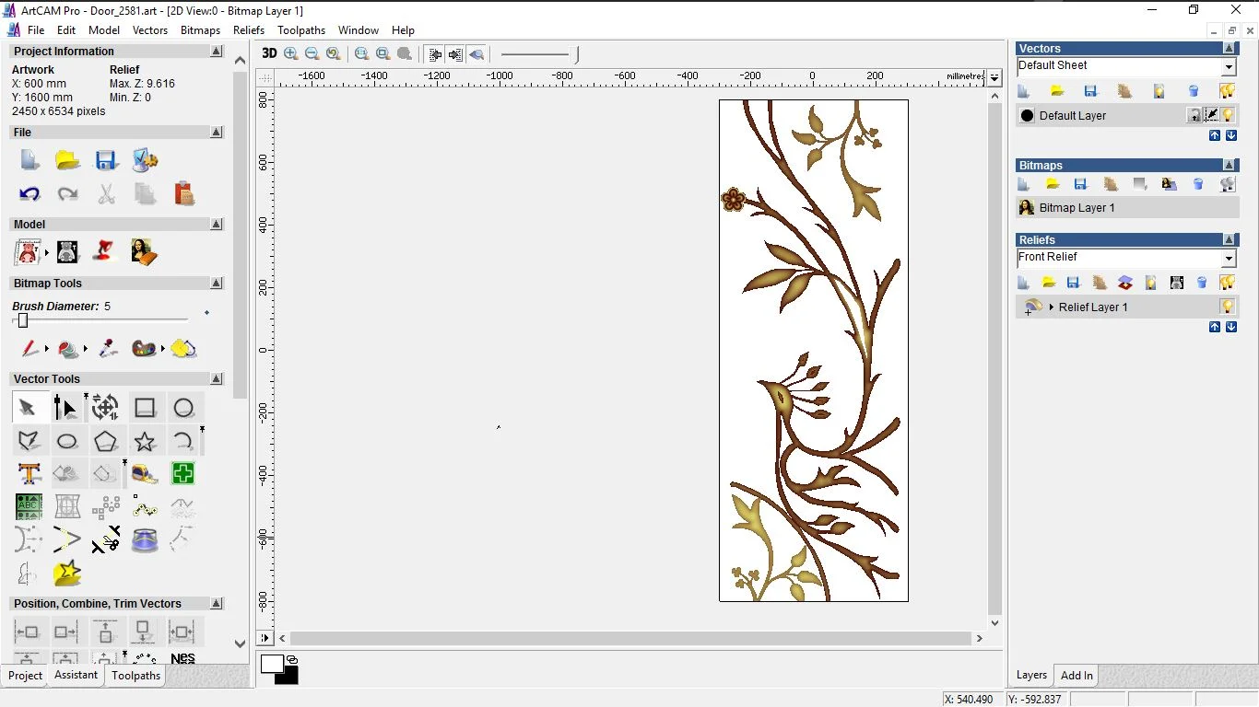
Task: Select Bitmap Layer 1 in Bitmaps panel
Action: (1077, 208)
